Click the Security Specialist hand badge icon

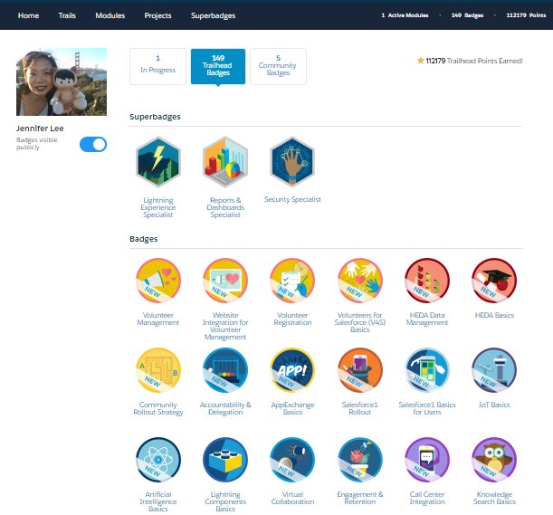292,162
